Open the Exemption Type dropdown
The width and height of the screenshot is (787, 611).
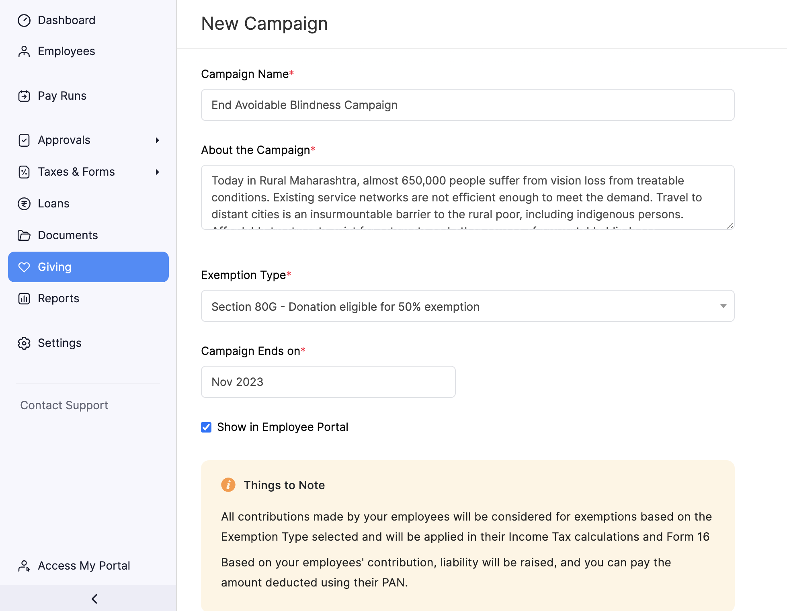click(x=467, y=306)
